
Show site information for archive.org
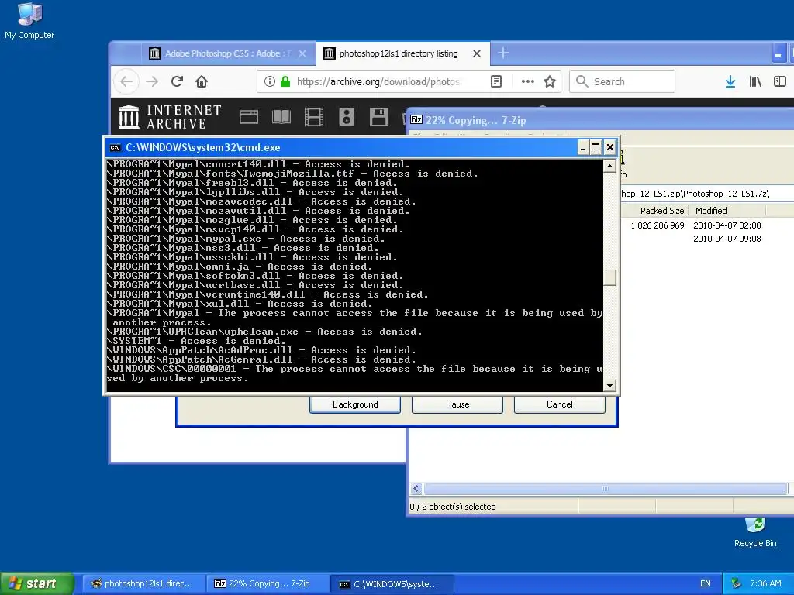[269, 81]
